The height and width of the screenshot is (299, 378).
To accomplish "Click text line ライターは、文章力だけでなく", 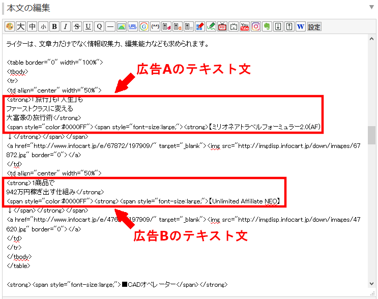I will tap(107, 44).
